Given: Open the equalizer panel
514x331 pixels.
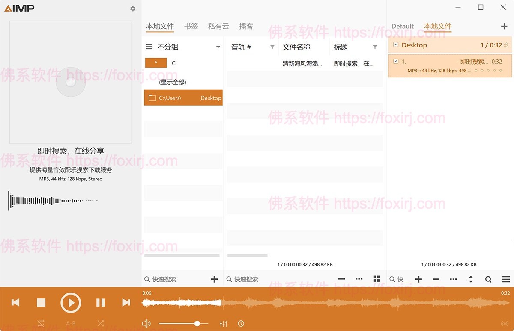Looking at the screenshot, I should tap(224, 324).
